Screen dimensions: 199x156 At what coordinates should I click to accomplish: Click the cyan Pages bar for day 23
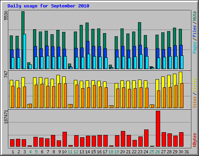pos(141,62)
